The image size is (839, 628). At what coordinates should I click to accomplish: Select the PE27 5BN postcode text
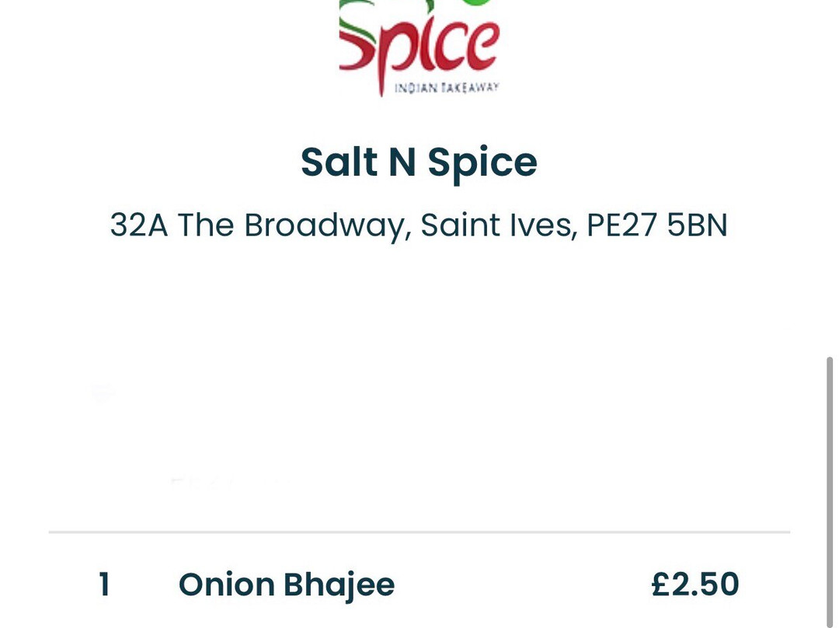click(657, 225)
